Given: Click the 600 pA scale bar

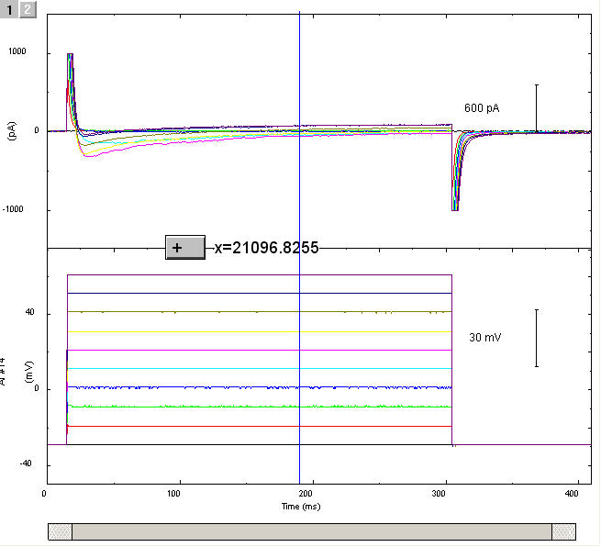Looking at the screenshot, I should click(536, 108).
